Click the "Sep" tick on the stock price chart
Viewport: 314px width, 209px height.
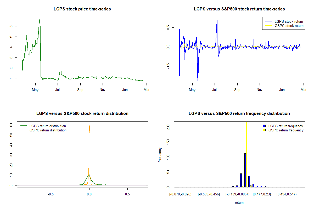80,90
